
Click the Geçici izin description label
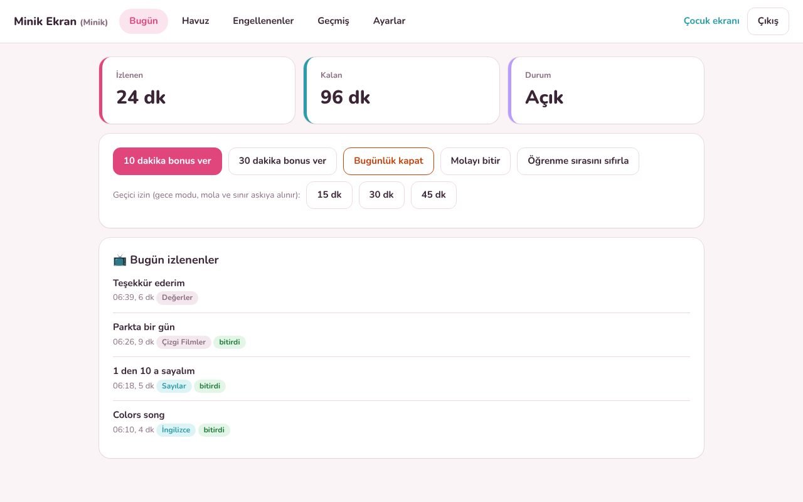[206, 195]
